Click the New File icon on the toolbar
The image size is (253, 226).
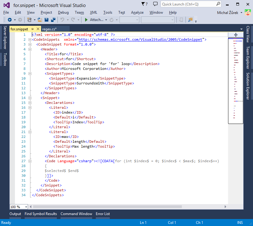[x=29, y=19]
